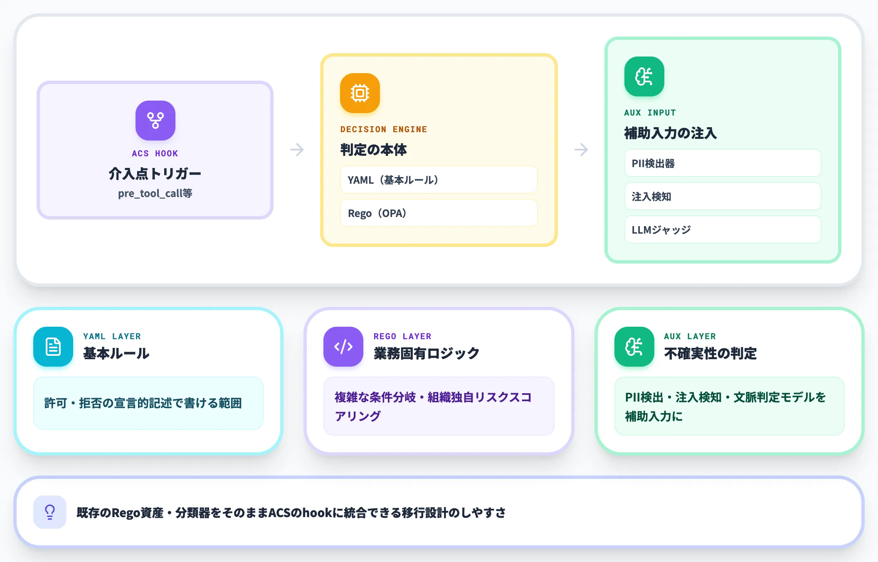Click the REGO LAYER label
The height and width of the screenshot is (562, 878).
pyautogui.click(x=402, y=336)
